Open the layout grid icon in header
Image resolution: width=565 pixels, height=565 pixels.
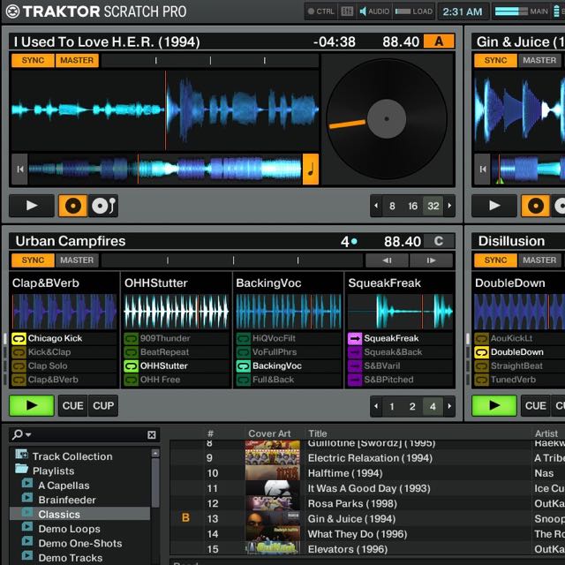pos(347,11)
